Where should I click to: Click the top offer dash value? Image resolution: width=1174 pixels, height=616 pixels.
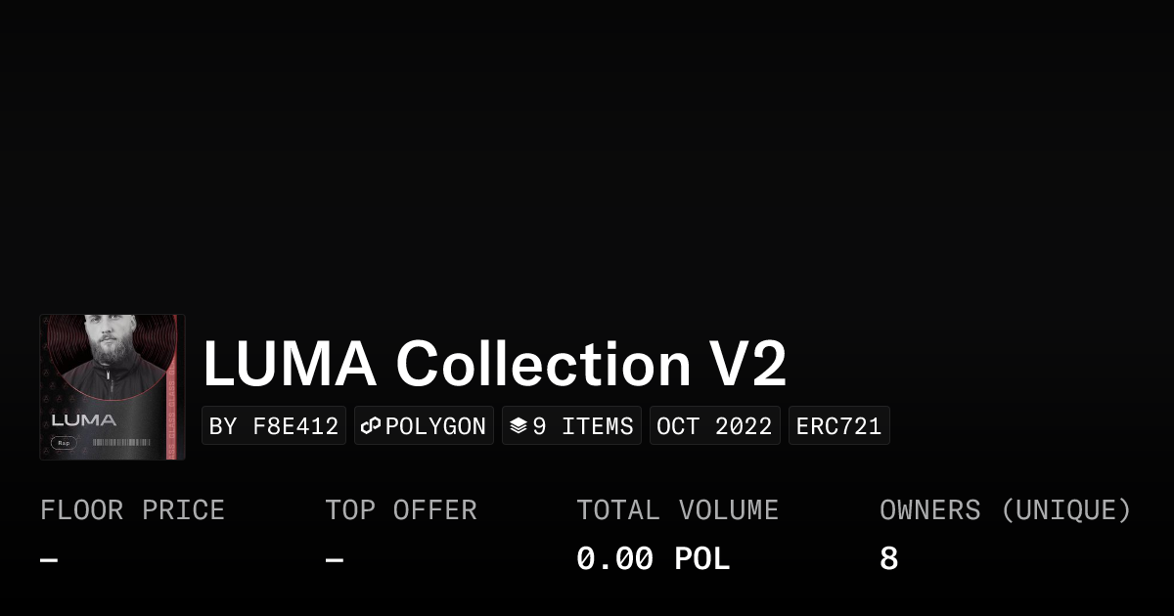335,559
